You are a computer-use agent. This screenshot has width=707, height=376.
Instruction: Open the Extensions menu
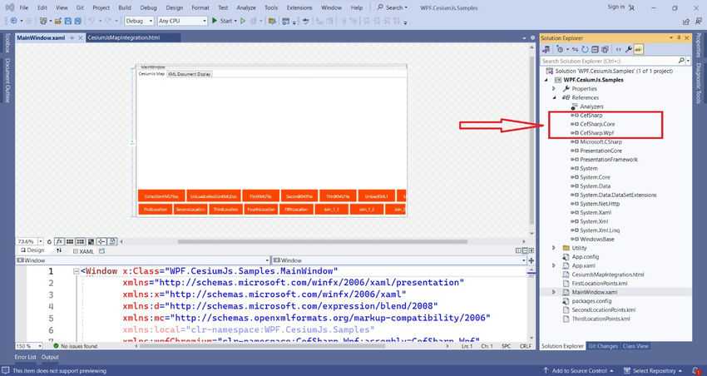click(299, 7)
